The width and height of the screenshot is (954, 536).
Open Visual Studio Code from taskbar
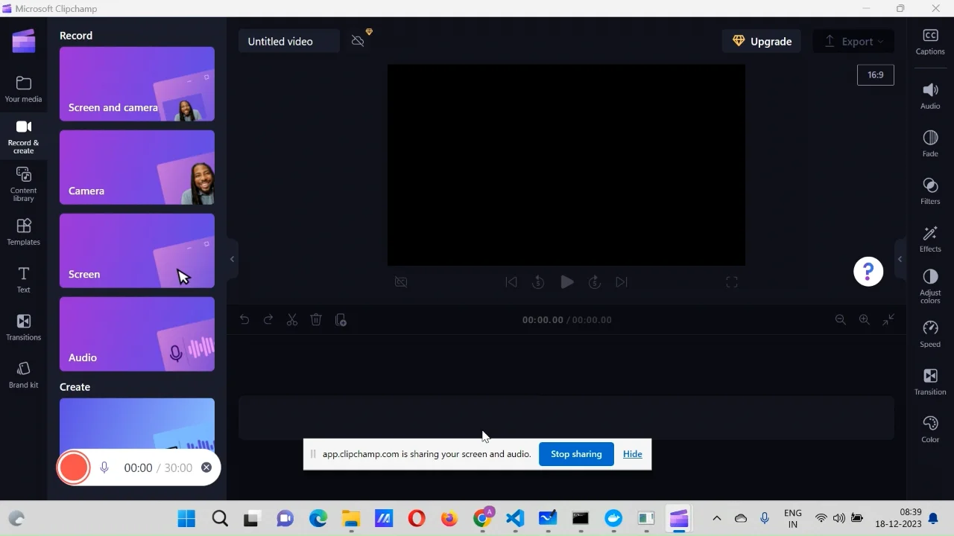[515, 518]
